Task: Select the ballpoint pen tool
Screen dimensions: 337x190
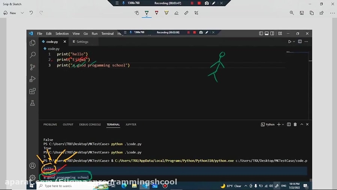Action: tap(147, 13)
